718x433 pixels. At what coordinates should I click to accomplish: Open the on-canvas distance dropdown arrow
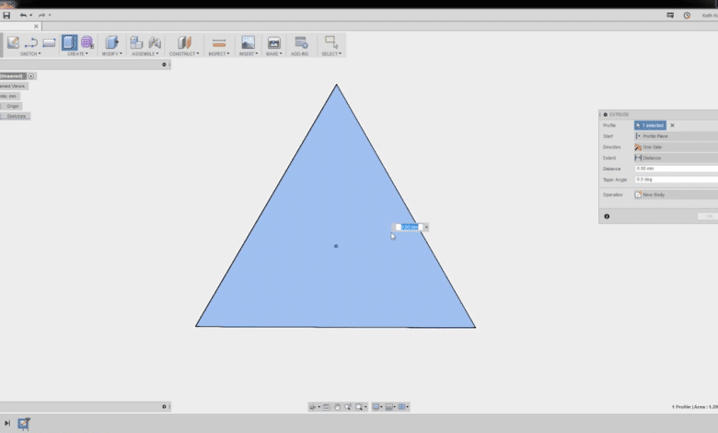tap(426, 228)
